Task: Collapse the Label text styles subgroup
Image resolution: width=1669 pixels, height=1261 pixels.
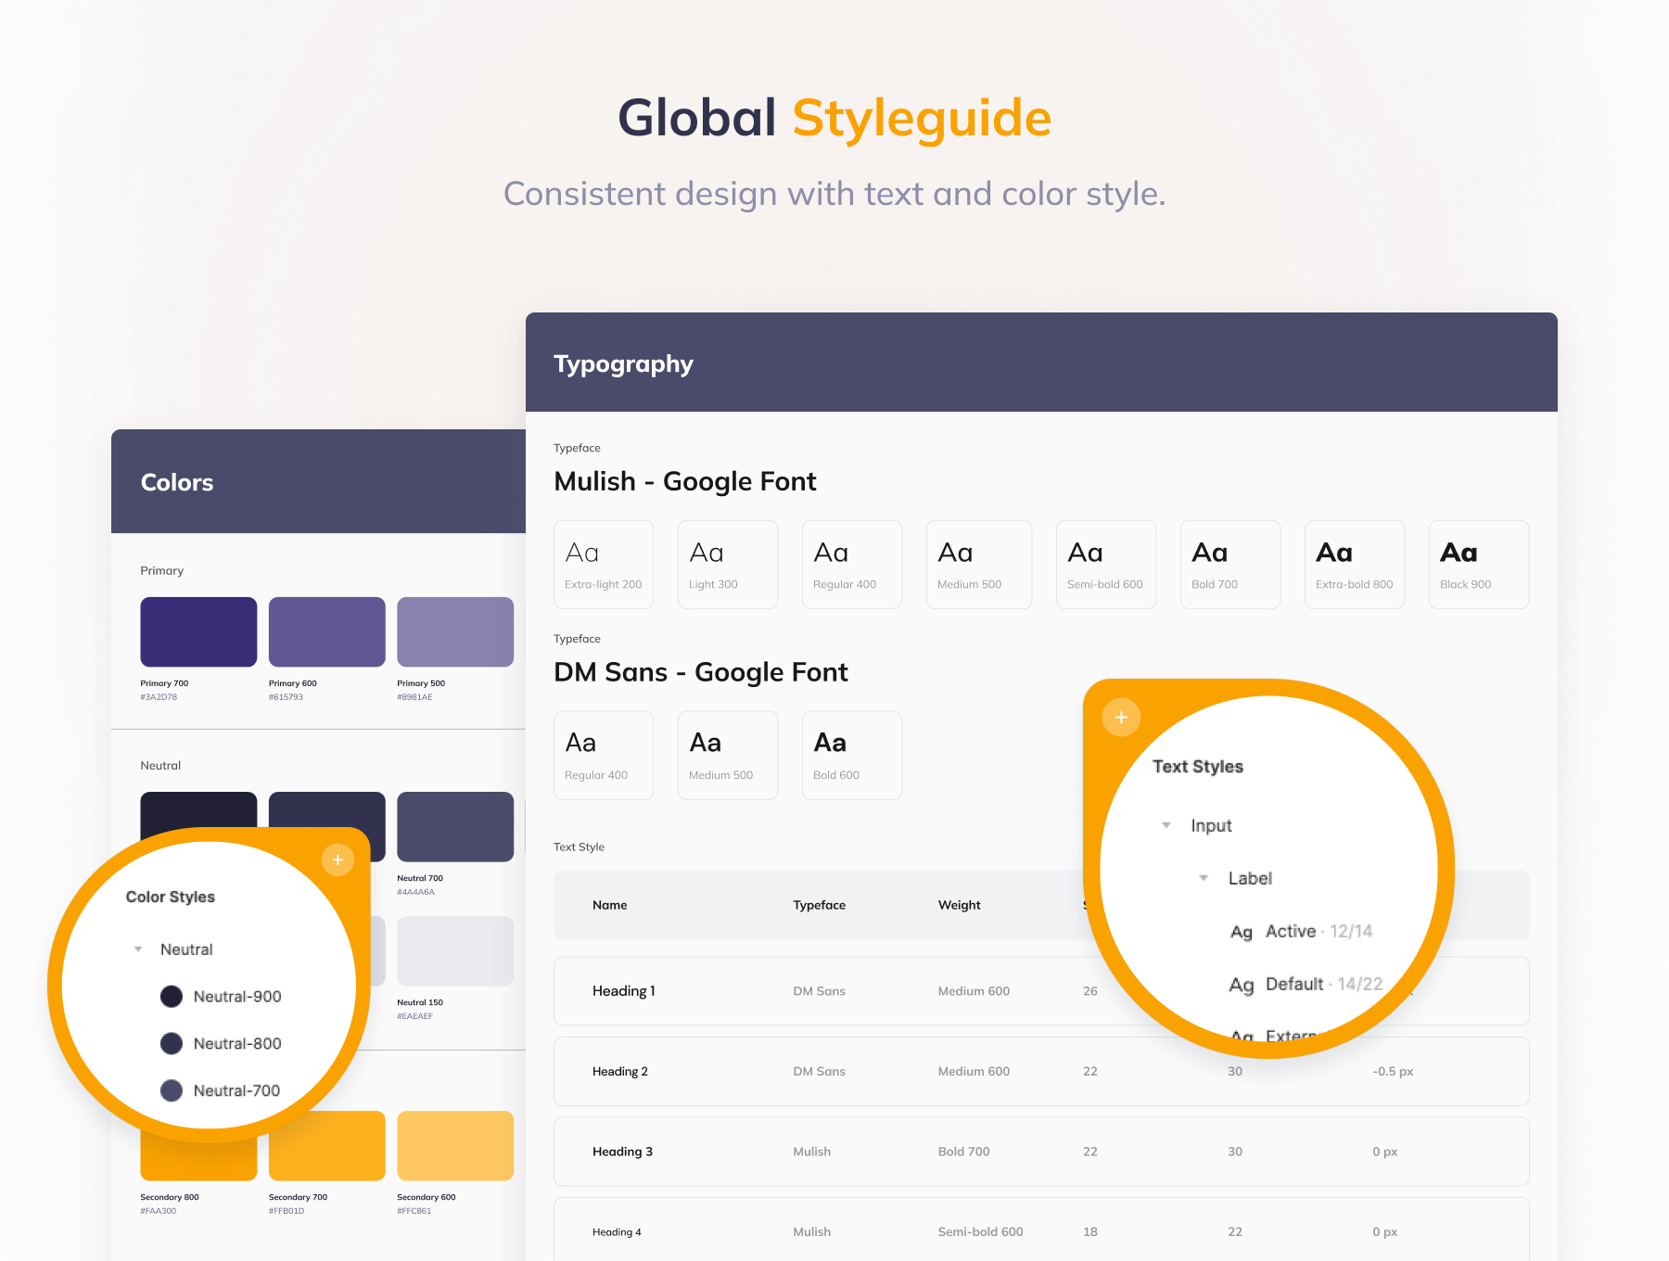Action: point(1204,878)
